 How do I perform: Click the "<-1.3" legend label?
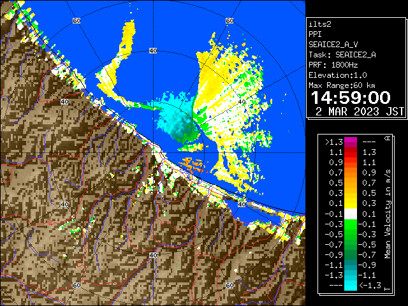(370, 285)
